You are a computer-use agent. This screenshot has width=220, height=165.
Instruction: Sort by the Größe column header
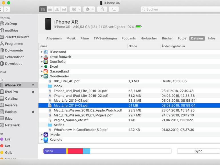pyautogui.click(x=144, y=46)
